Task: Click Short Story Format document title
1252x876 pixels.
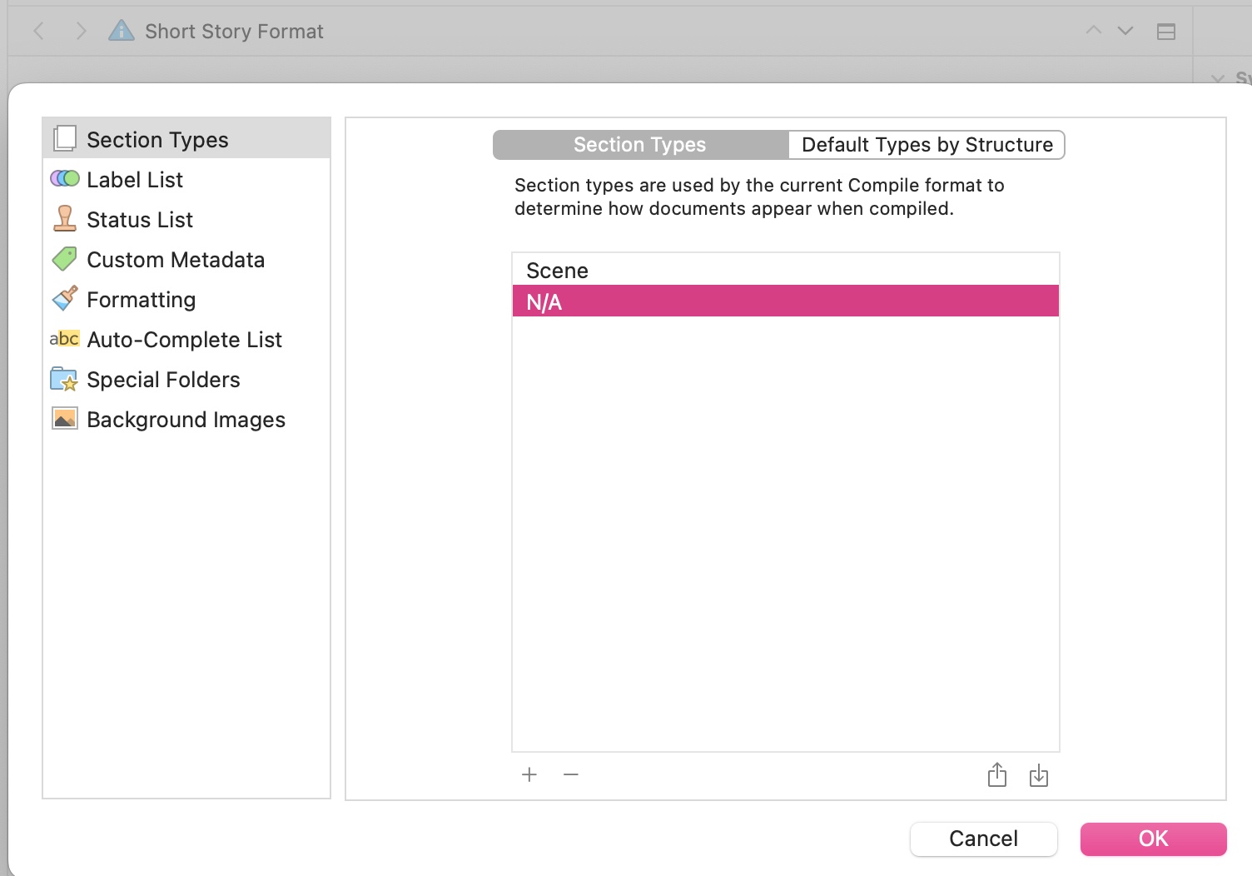Action: 234,32
